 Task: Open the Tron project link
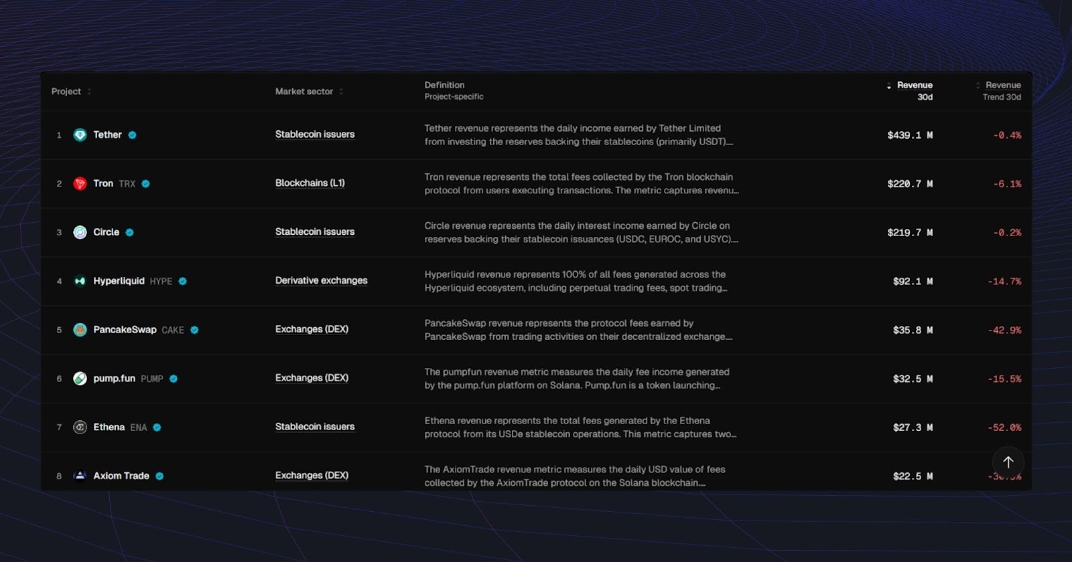pyautogui.click(x=103, y=184)
